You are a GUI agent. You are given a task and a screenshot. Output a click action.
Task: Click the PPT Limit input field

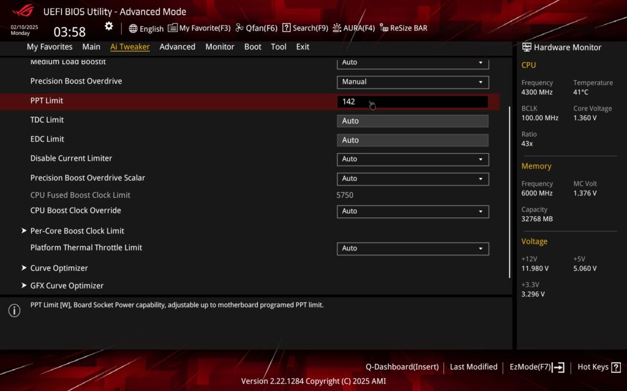pyautogui.click(x=413, y=102)
